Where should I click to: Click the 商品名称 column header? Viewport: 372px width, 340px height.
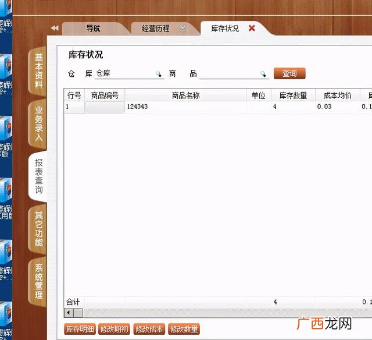(185, 95)
